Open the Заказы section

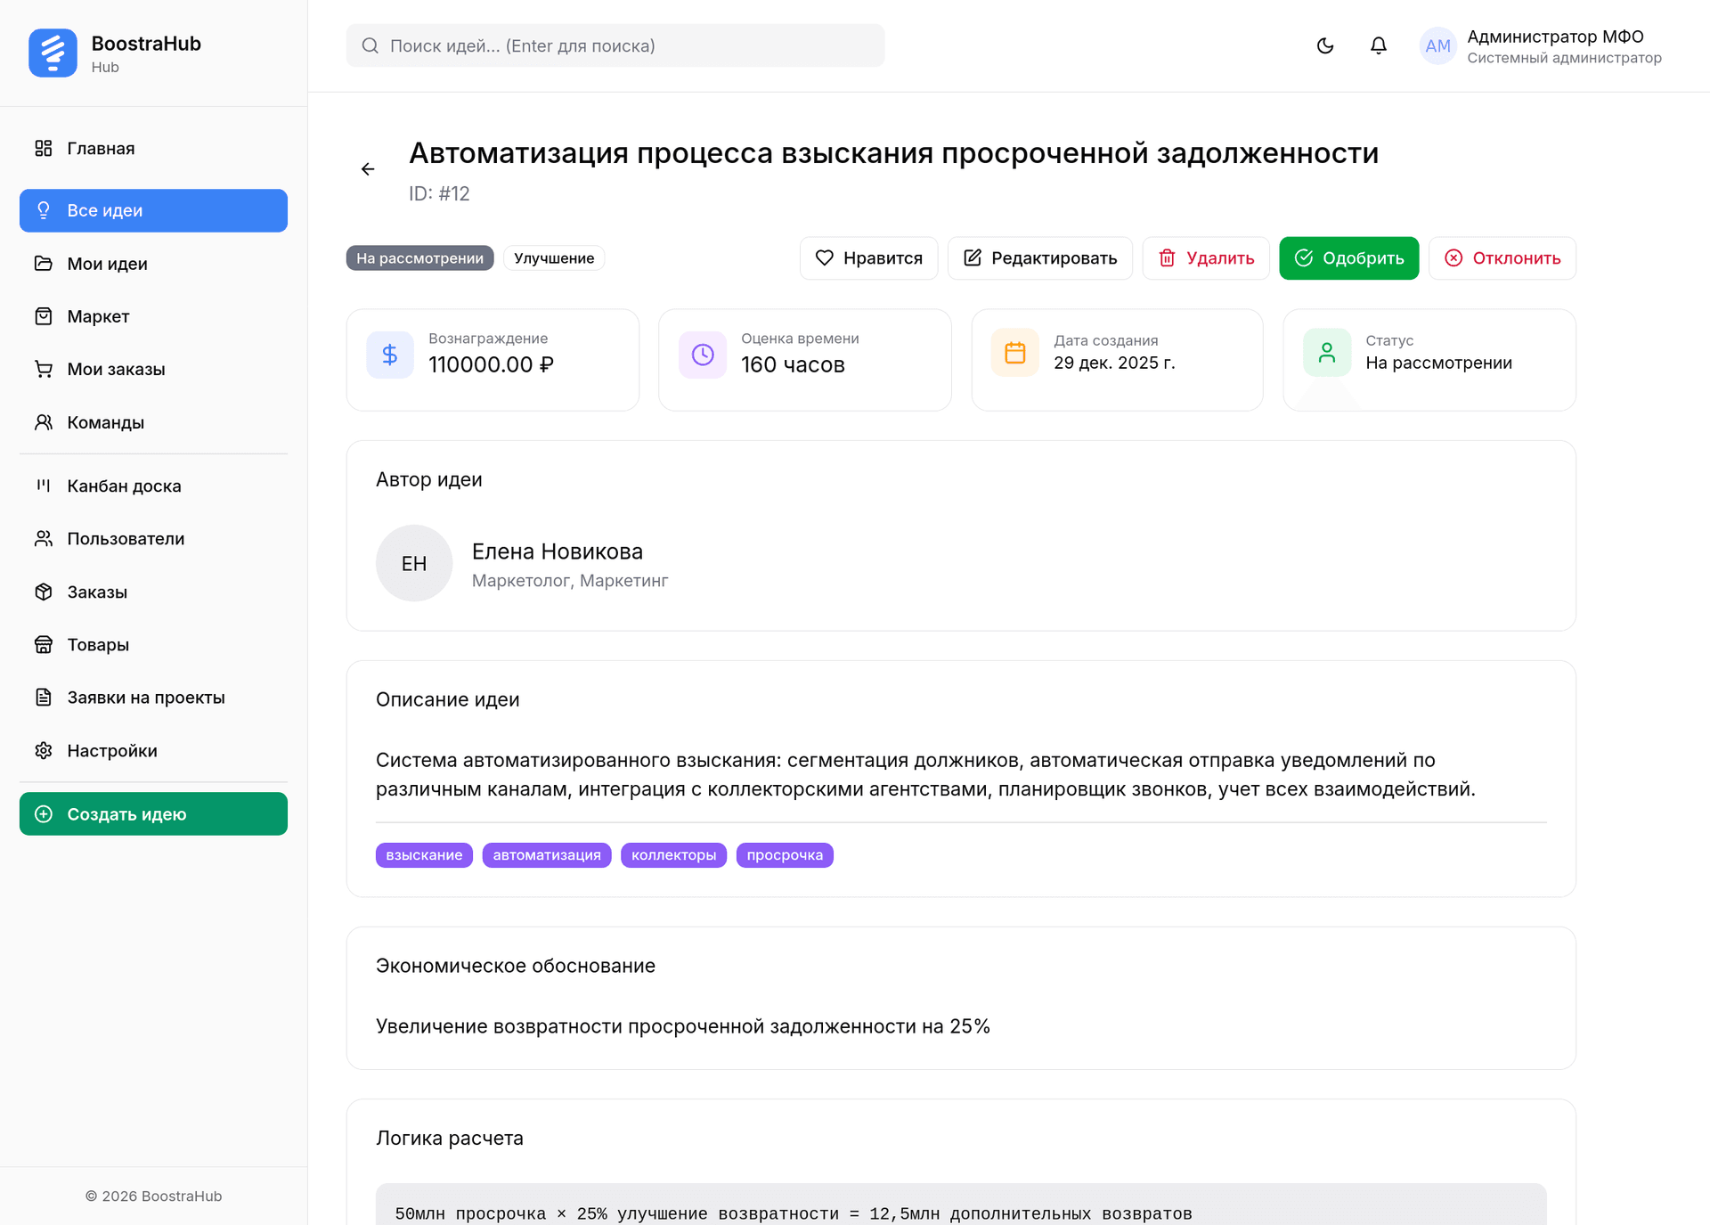tap(97, 592)
